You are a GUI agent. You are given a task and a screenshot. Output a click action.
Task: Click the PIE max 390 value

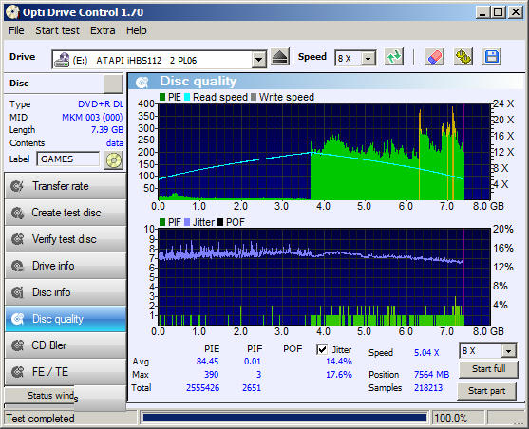coord(211,375)
